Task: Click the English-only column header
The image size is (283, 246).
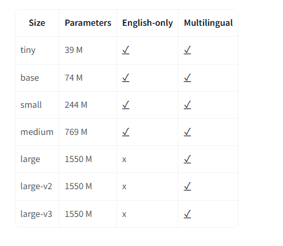Action: pos(147,23)
